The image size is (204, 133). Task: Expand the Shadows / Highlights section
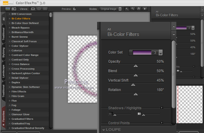(161, 108)
